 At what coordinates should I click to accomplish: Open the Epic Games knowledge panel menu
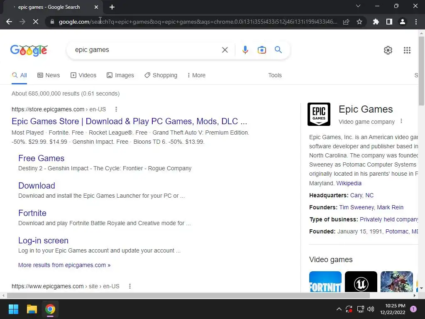(x=401, y=121)
